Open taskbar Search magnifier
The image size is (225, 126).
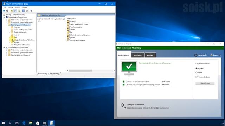[10, 123]
